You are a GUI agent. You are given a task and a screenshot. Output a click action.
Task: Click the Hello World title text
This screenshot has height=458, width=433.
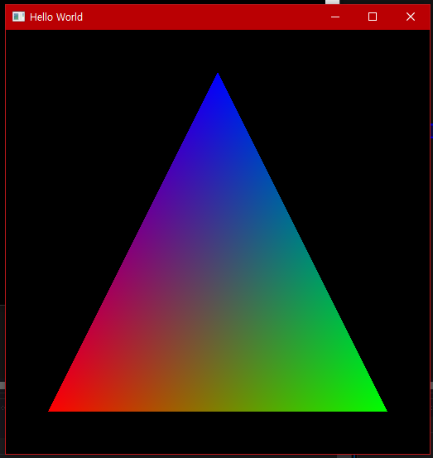[x=56, y=17]
